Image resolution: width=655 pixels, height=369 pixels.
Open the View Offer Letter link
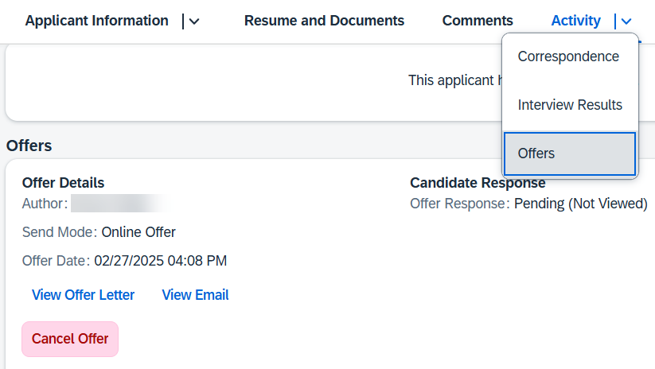coord(83,295)
